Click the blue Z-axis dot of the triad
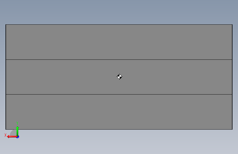Screen dimensions: 238x154 click(x=18, y=137)
